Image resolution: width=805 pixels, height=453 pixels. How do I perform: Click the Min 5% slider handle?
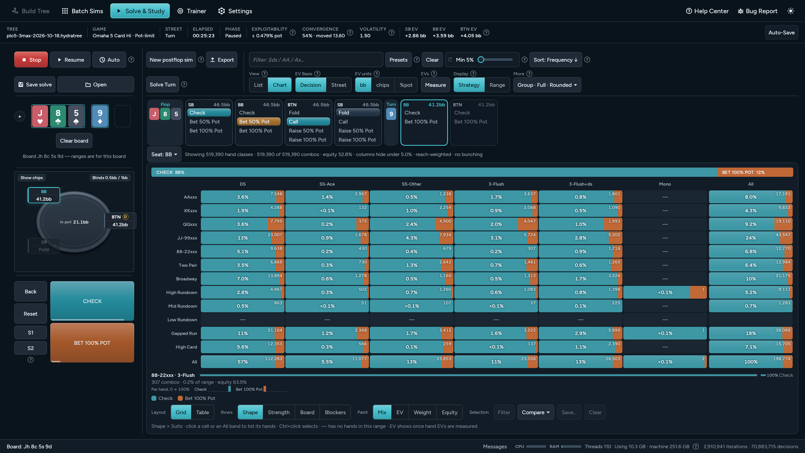(481, 60)
